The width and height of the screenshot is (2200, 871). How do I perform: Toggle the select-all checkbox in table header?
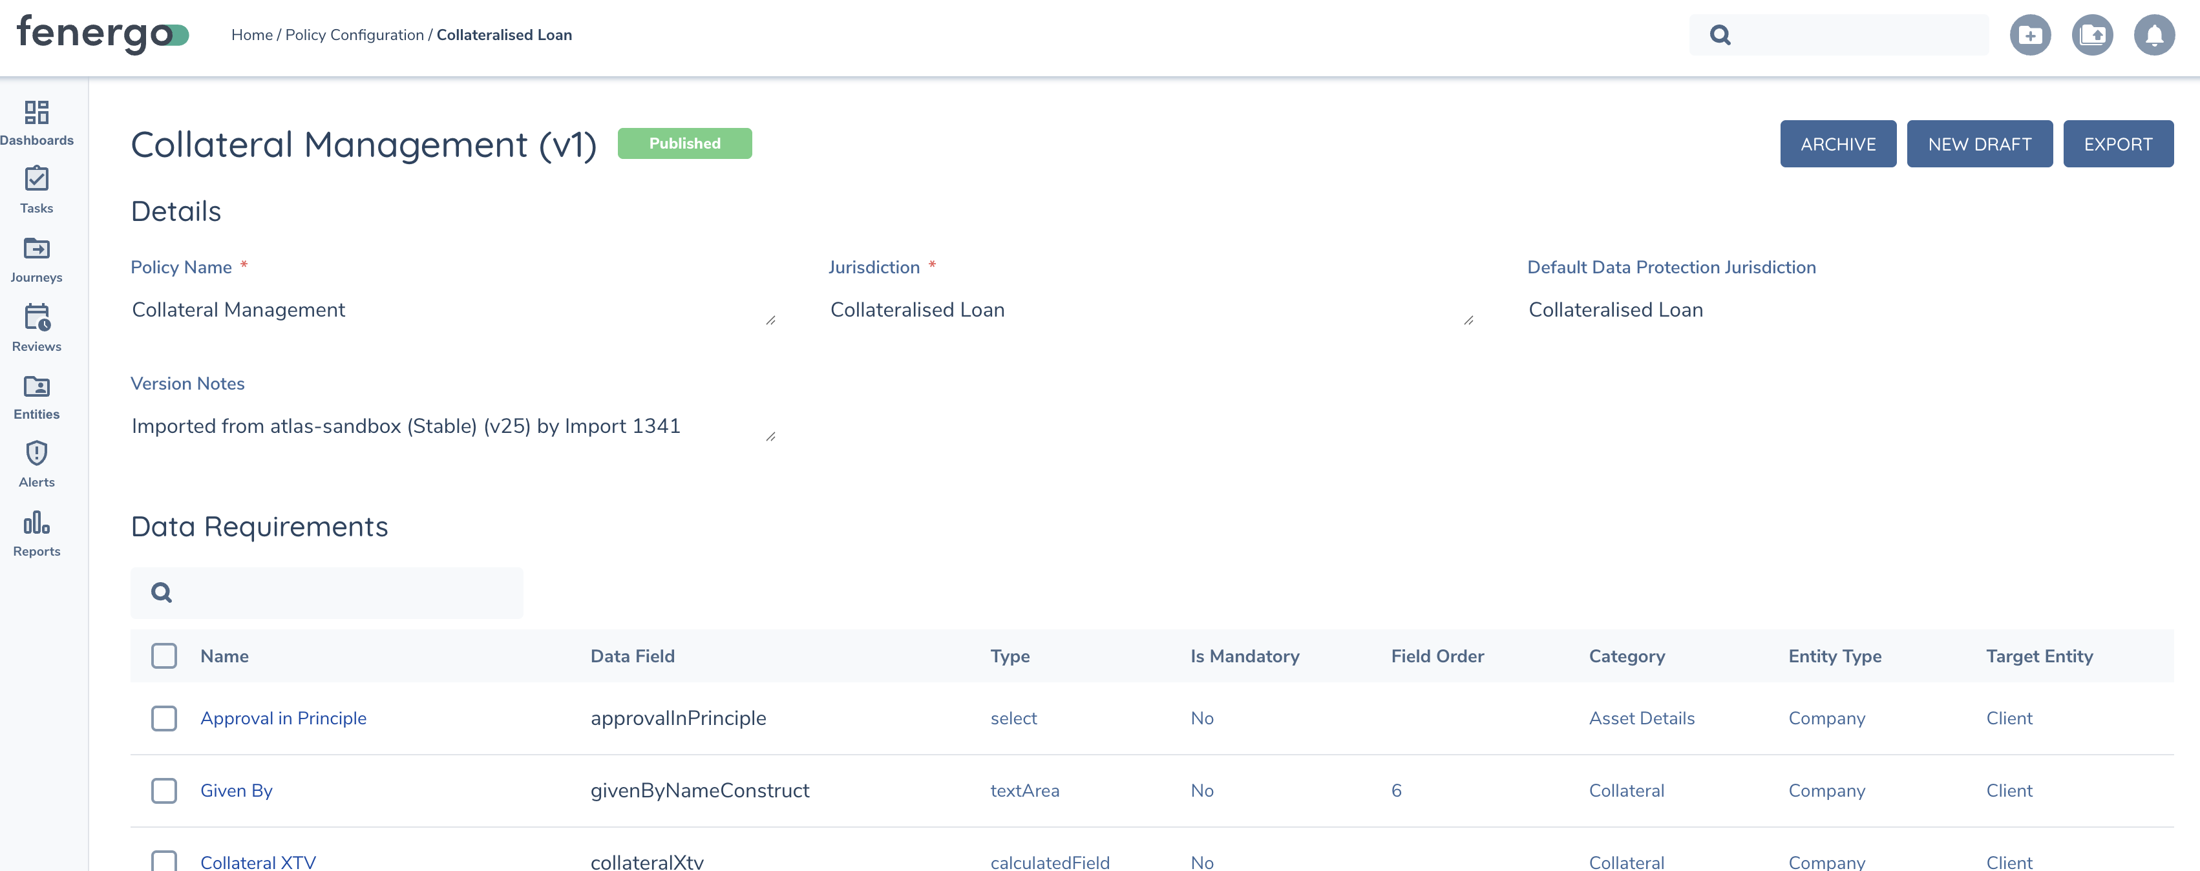[164, 656]
